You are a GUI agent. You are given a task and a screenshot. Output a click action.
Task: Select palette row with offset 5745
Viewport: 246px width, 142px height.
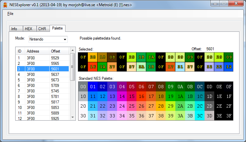coord(43,91)
